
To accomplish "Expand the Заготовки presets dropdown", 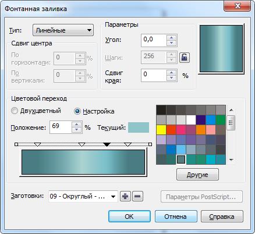I will [x=83, y=196].
